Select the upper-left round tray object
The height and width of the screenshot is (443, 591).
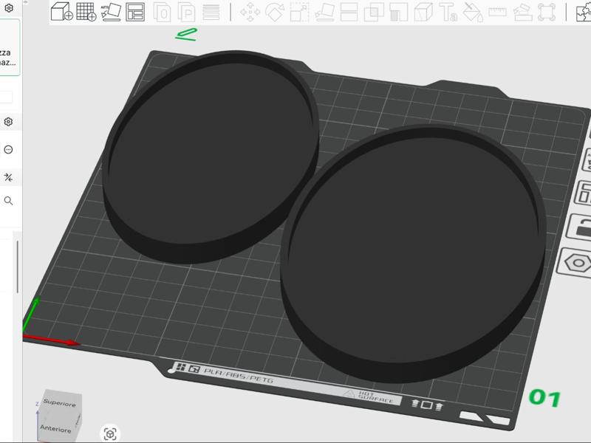point(211,157)
